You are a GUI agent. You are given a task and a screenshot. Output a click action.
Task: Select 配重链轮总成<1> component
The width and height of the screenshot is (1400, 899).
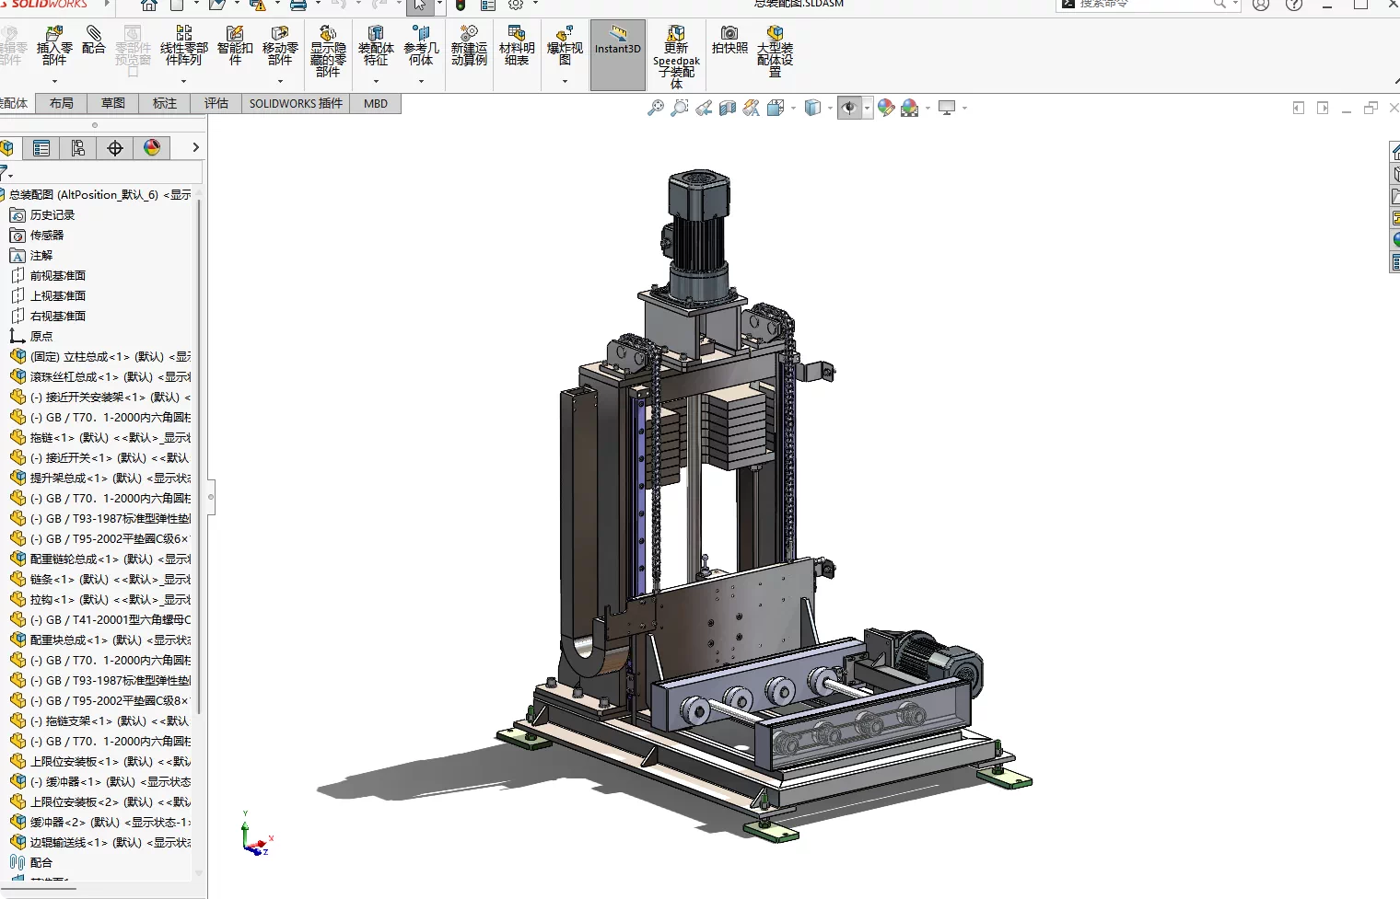pyautogui.click(x=100, y=559)
